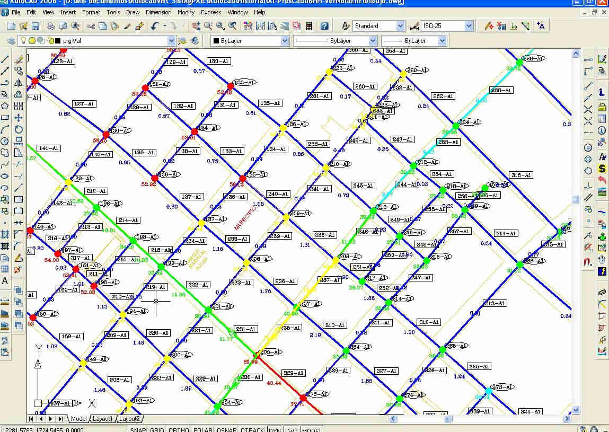The height and width of the screenshot is (432, 609).
Task: Expand the prg-Val layer dropdown
Action: 171,41
